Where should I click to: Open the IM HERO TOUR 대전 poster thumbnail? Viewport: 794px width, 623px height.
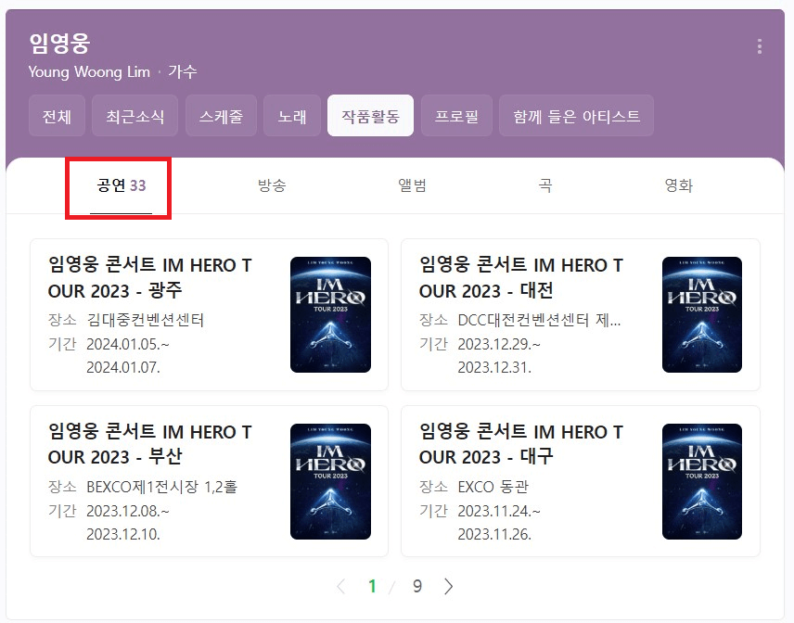tap(702, 317)
